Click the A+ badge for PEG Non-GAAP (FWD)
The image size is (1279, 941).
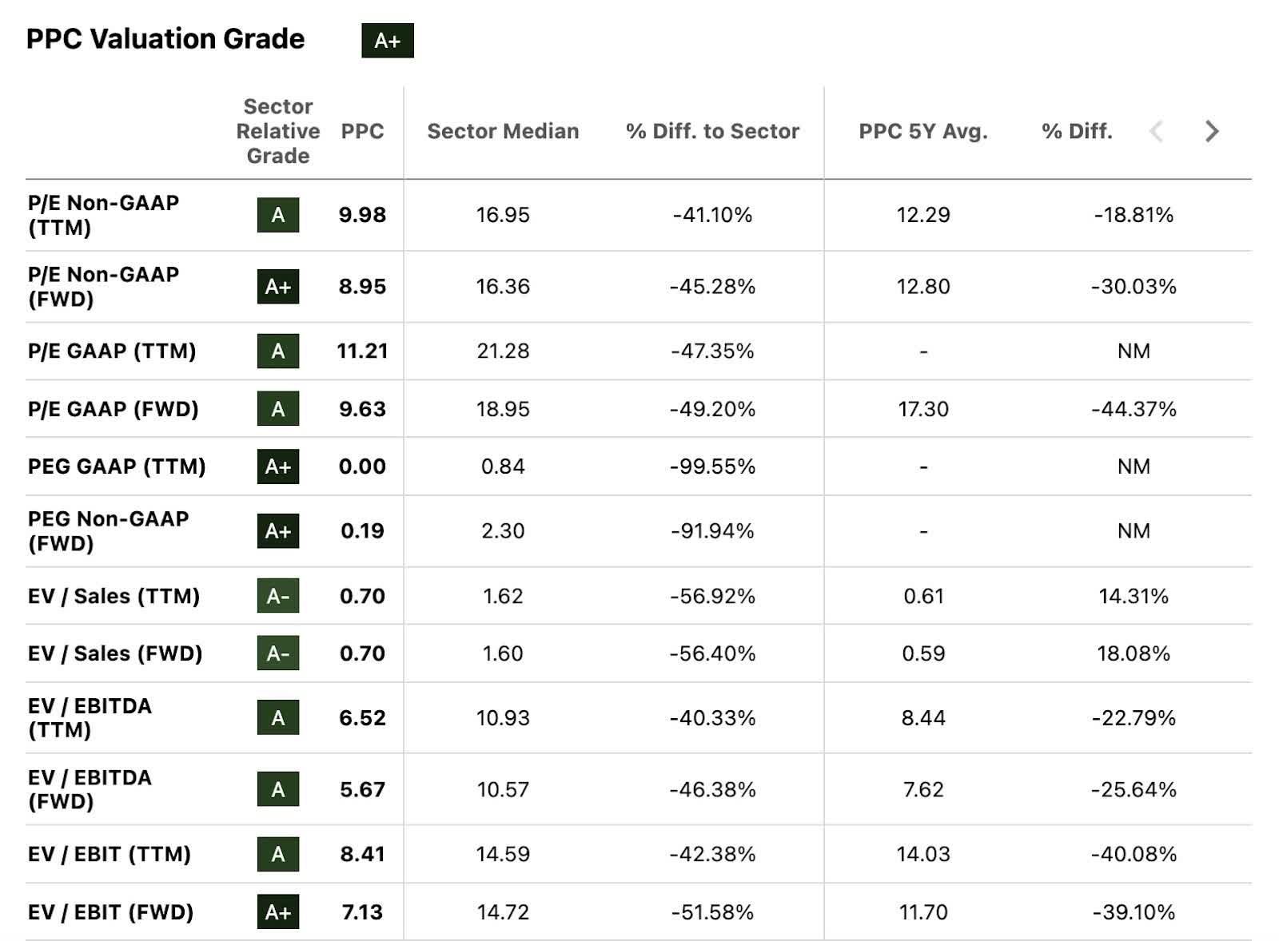pos(278,532)
